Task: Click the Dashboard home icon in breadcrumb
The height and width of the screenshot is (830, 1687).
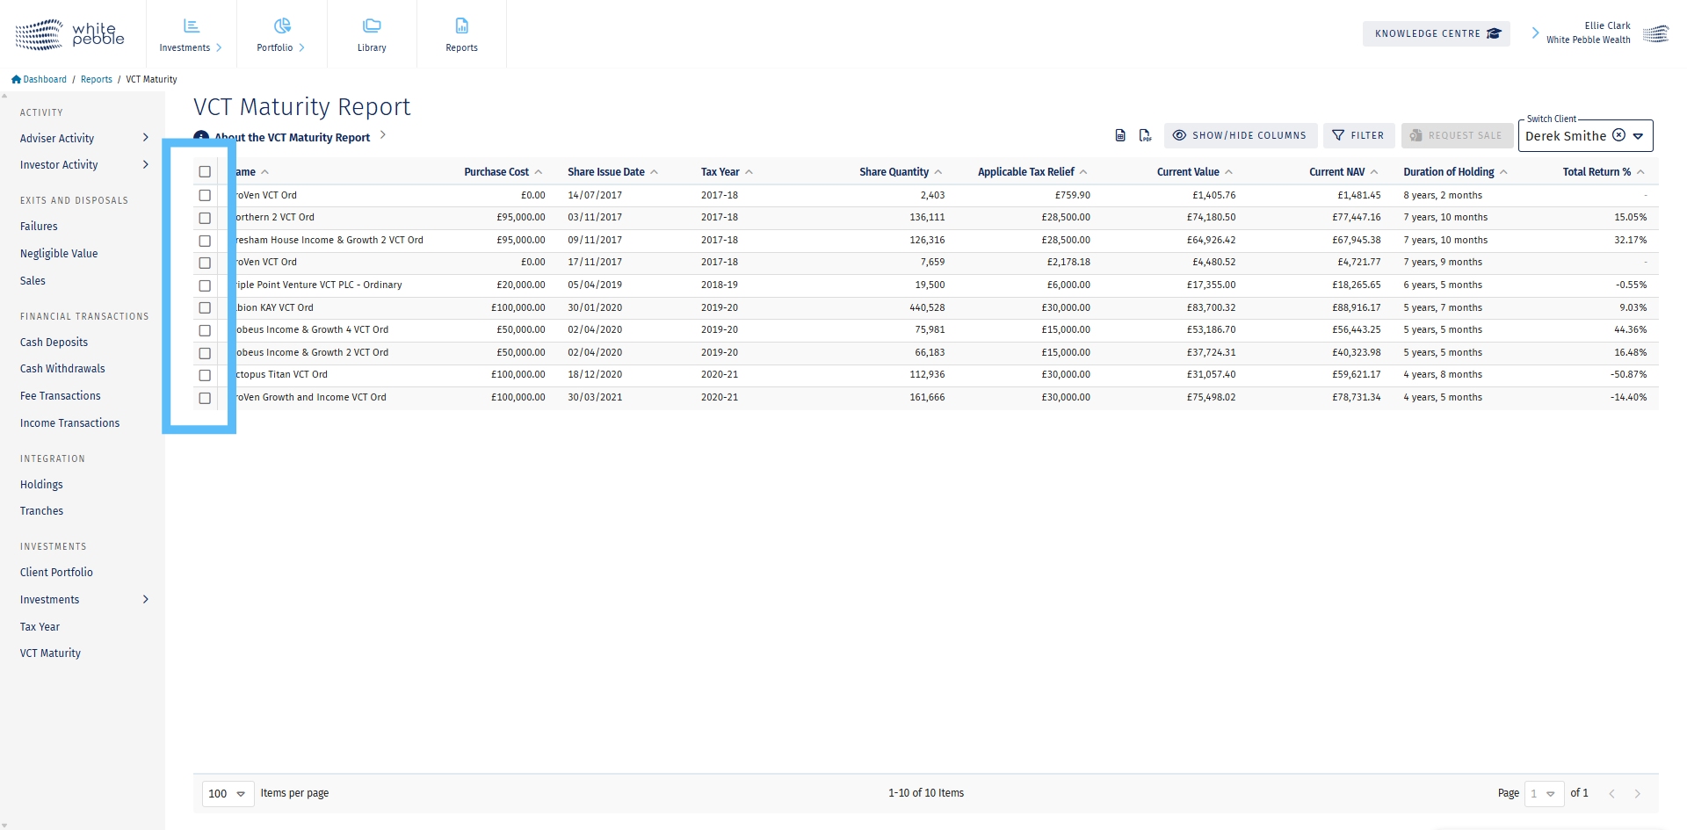Action: pos(16,79)
